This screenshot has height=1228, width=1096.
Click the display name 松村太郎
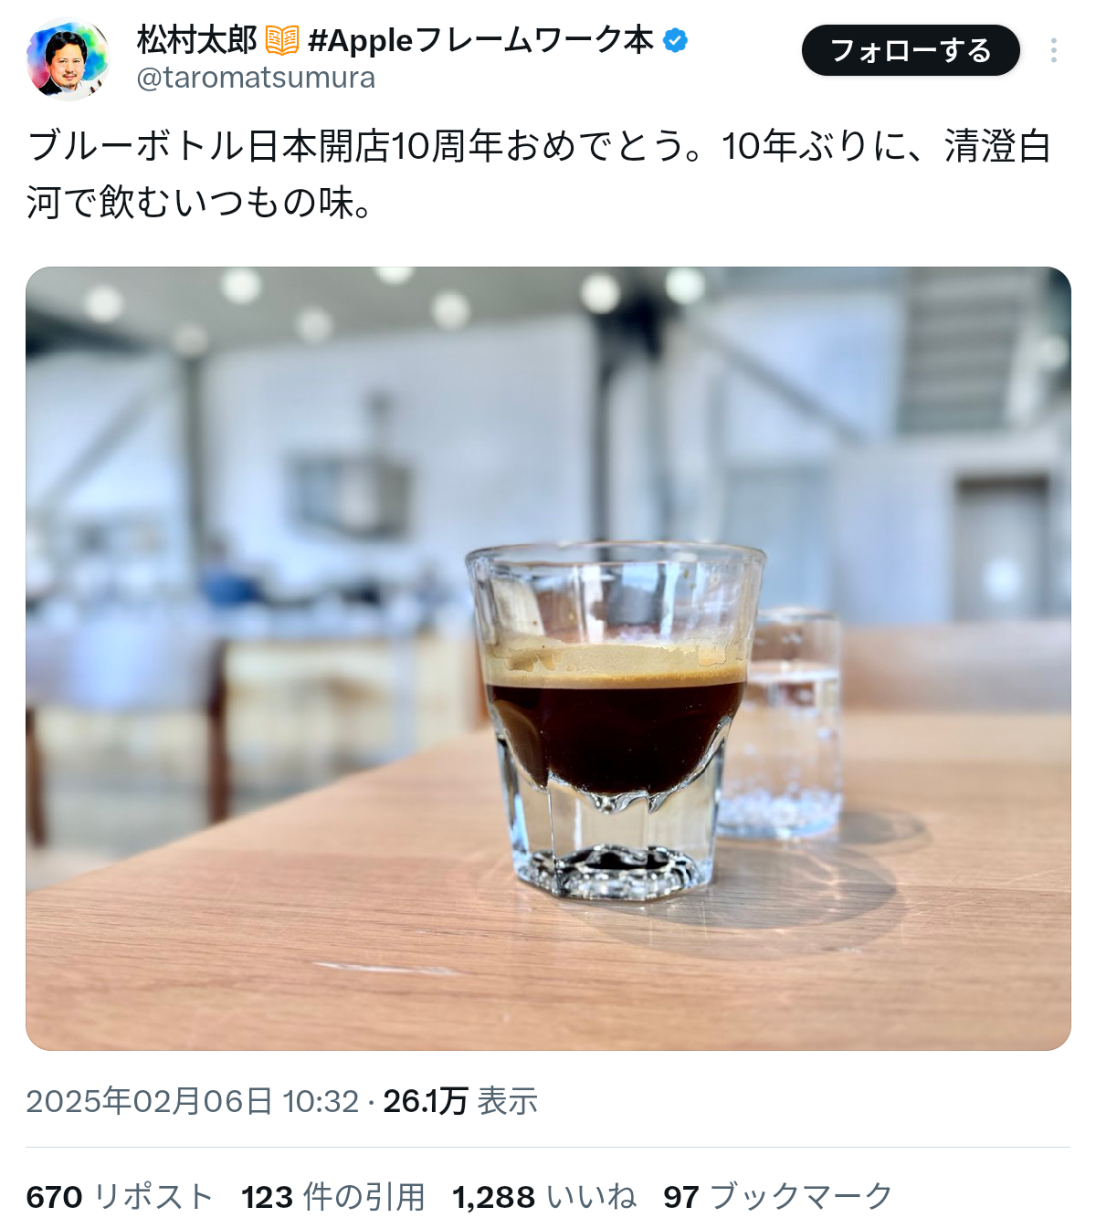point(197,40)
